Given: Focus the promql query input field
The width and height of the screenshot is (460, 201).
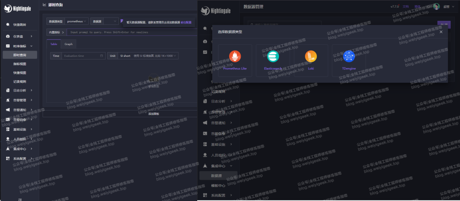Looking at the screenshot, I should click(132, 32).
